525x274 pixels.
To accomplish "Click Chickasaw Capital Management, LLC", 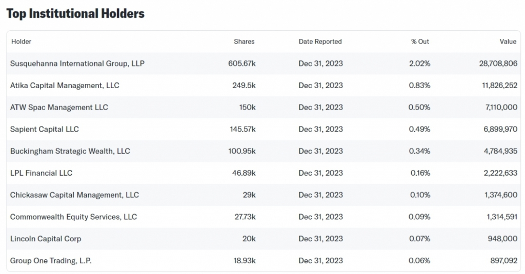I will coord(74,195).
